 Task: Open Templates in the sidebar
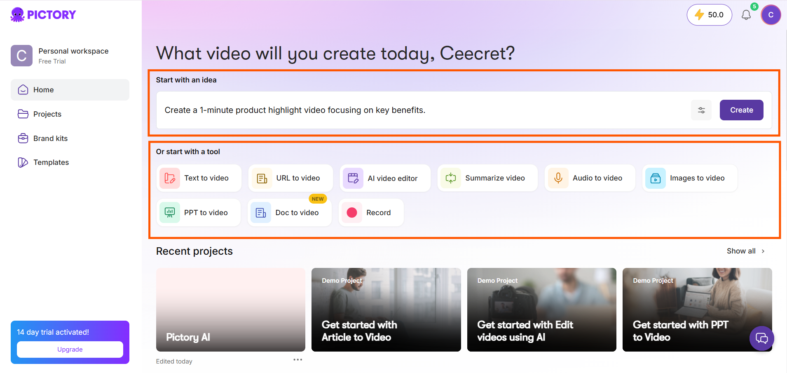coord(70,162)
